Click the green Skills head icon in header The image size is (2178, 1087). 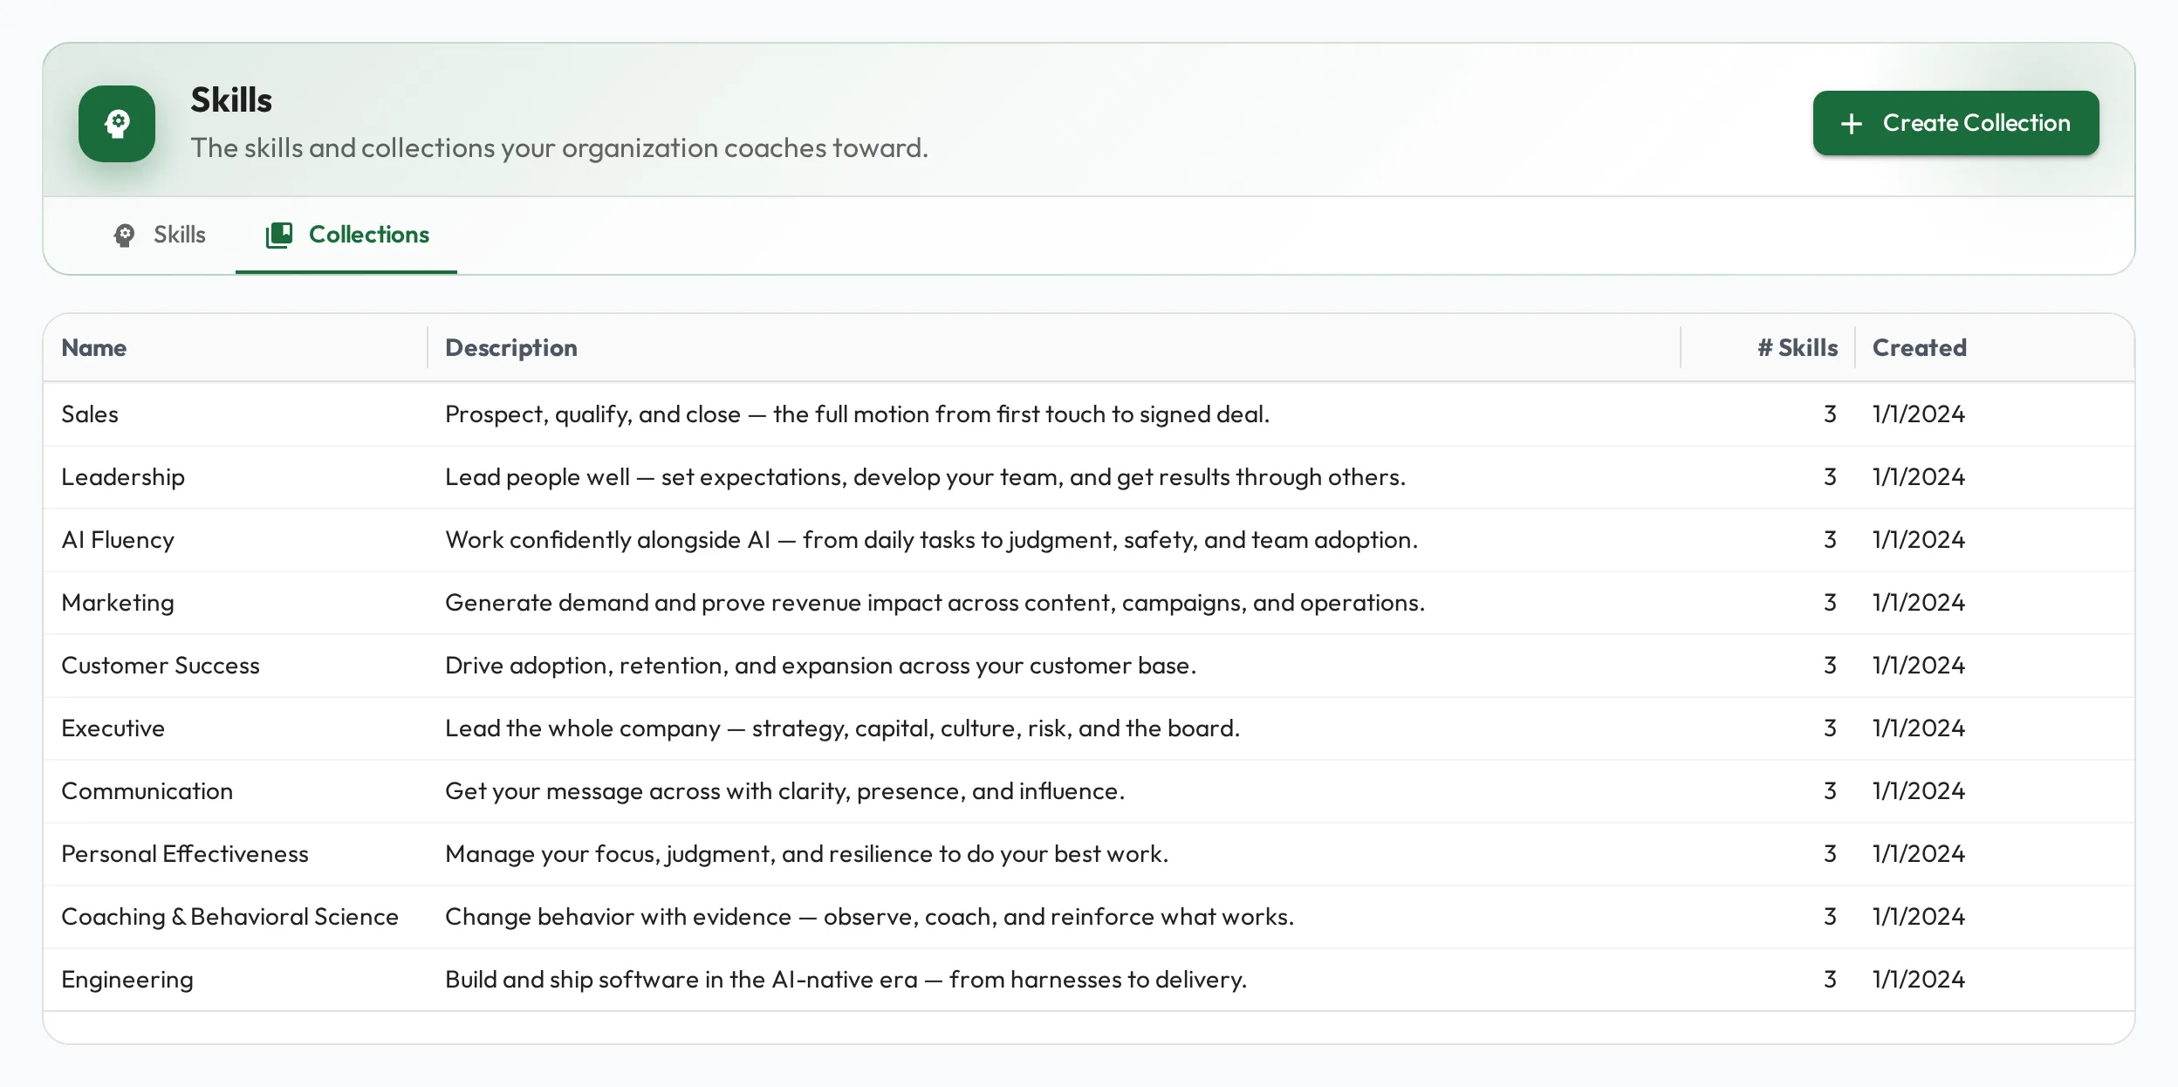117,123
